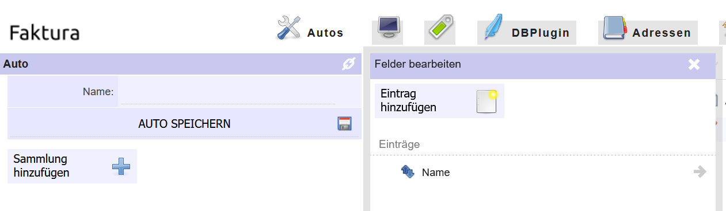This screenshot has height=211, width=726.
Task: Expand Name entry with the right arrow
Action: point(700,172)
